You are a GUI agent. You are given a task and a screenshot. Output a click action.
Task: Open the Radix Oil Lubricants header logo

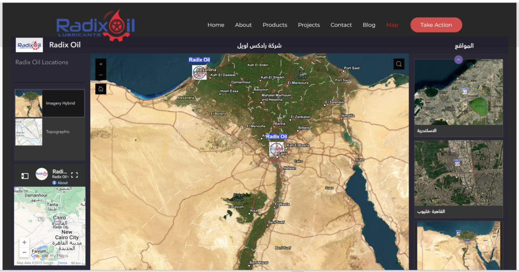96,25
